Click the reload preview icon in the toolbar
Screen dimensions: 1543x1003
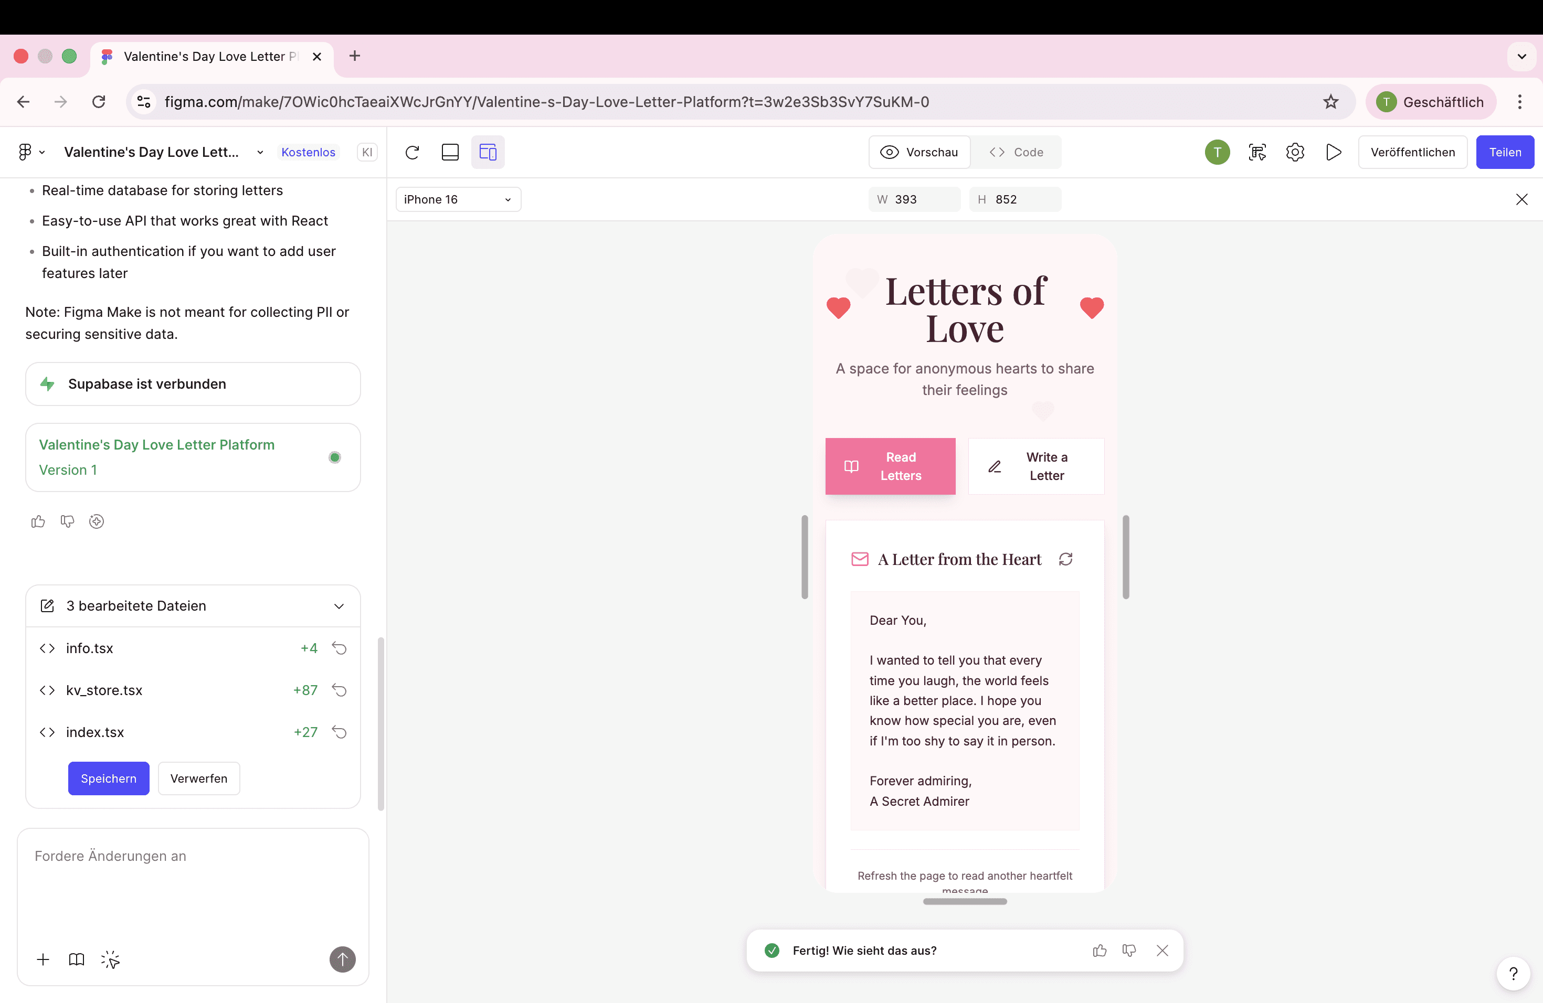411,152
